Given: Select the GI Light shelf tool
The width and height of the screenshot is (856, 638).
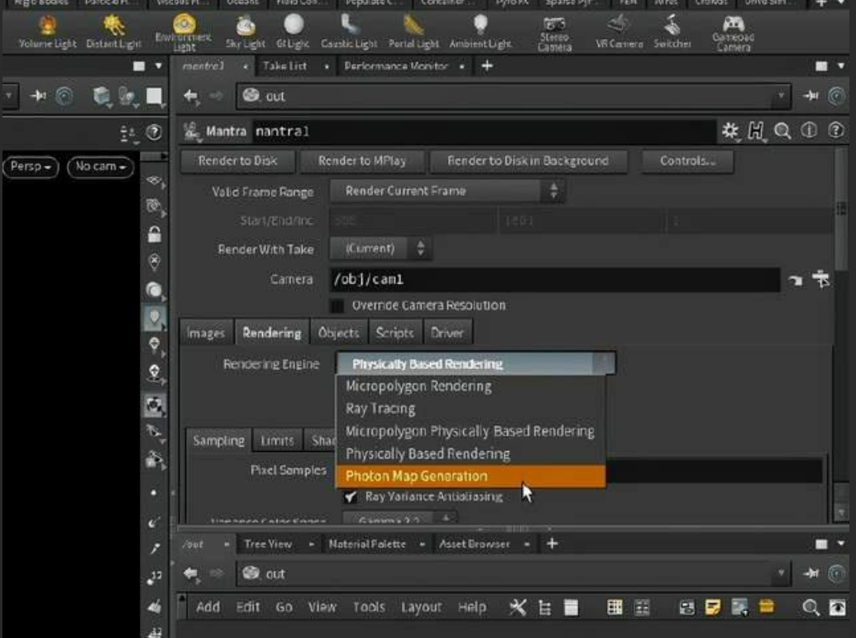Looking at the screenshot, I should tap(293, 32).
